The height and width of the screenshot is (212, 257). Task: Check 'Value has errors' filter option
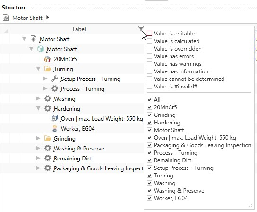click(149, 56)
